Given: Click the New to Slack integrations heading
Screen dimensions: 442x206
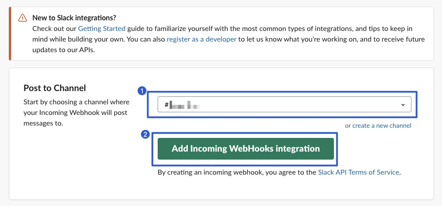Looking at the screenshot, I should [74, 18].
